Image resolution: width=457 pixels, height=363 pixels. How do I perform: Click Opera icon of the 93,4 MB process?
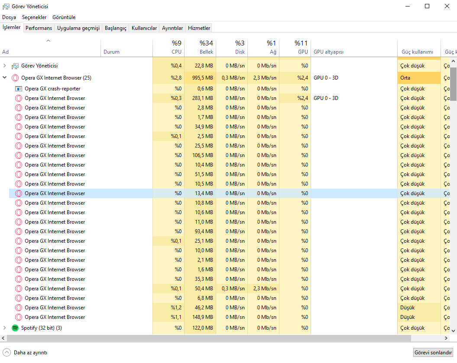[x=19, y=231]
